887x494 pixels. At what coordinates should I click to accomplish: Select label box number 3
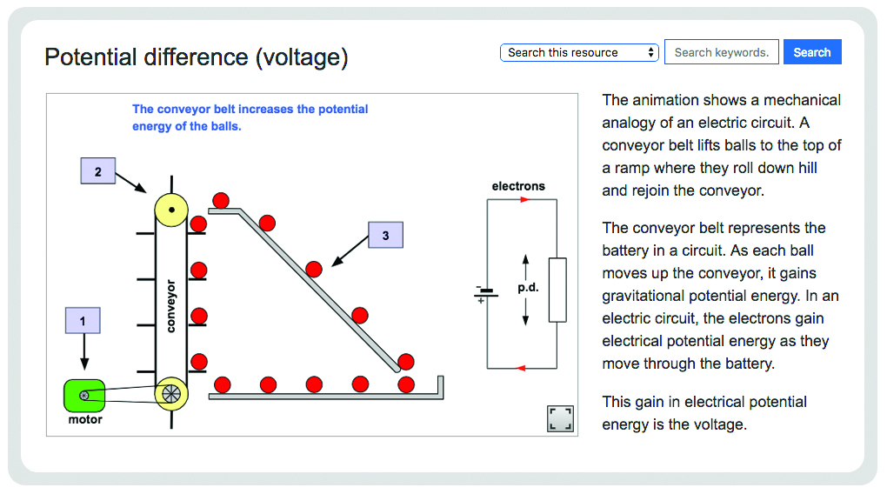click(x=386, y=235)
